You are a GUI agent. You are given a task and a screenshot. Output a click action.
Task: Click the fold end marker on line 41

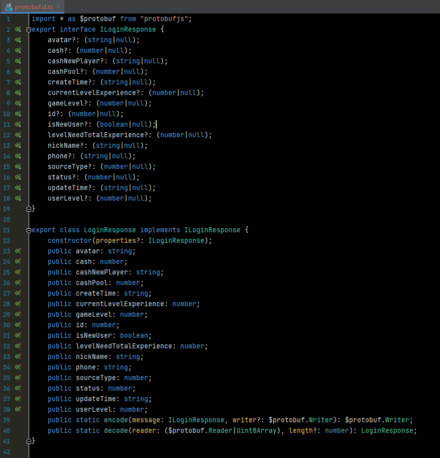(29, 441)
